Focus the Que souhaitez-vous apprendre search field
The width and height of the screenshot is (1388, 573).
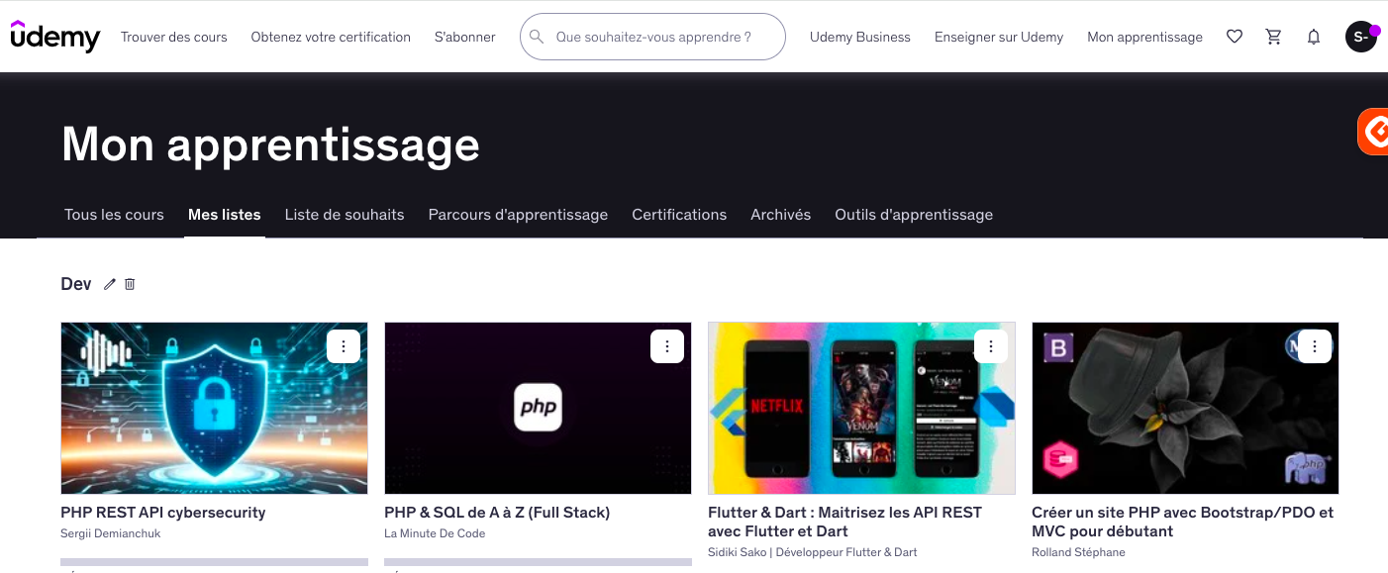click(652, 37)
